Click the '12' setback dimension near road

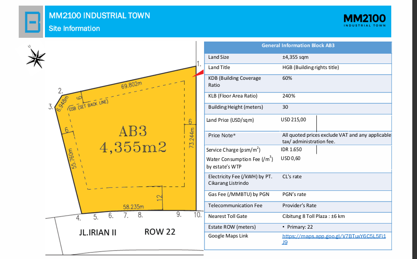click(159, 198)
